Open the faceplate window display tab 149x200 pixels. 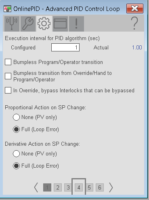pos(60,24)
